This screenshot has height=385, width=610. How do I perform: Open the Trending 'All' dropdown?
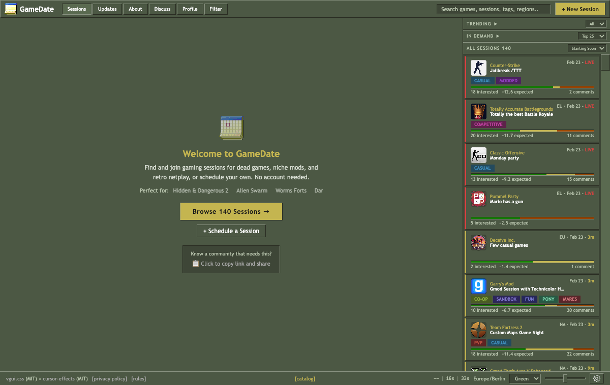pos(596,24)
